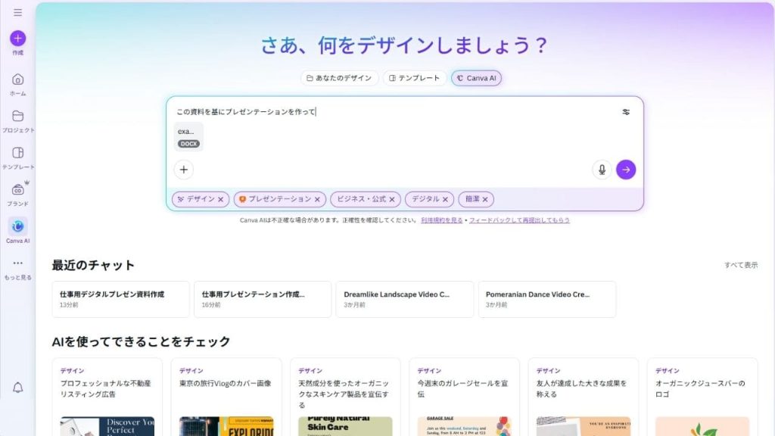Viewport: 775px width, 436px height.
Task: Open the 利用規約を見る link
Action: pyautogui.click(x=442, y=220)
